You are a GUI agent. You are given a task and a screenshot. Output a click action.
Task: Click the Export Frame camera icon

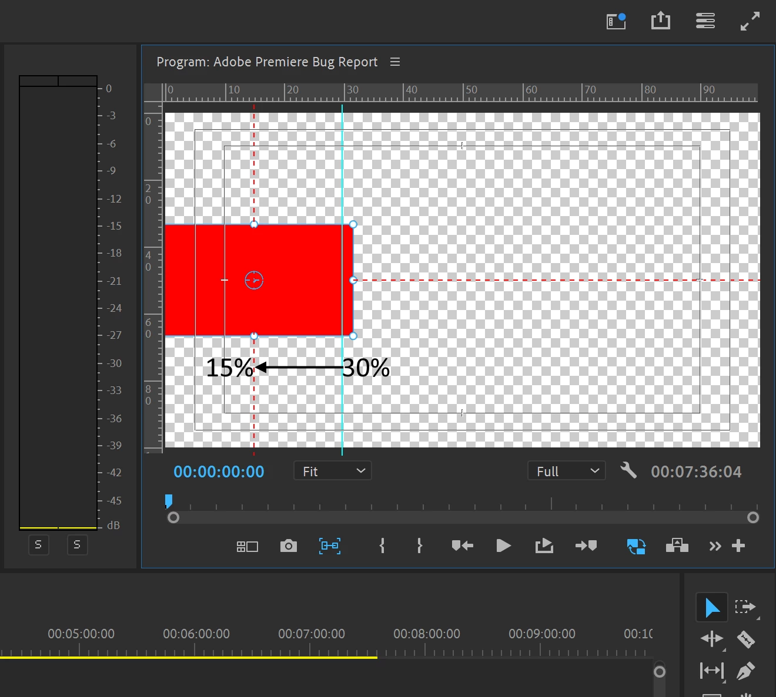click(x=288, y=546)
